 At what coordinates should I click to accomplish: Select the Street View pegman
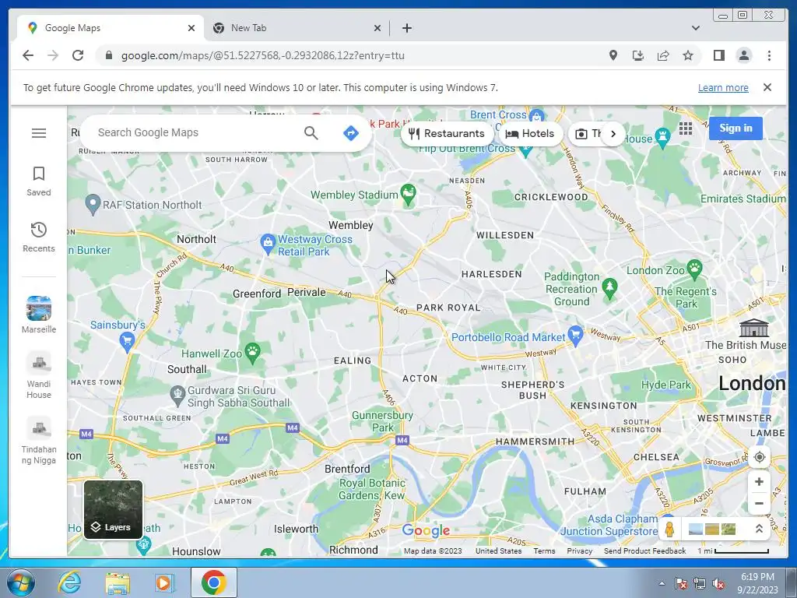[x=669, y=529]
